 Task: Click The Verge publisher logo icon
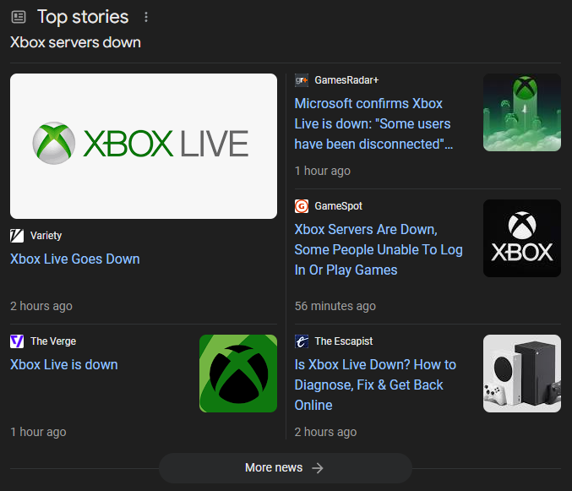point(17,341)
